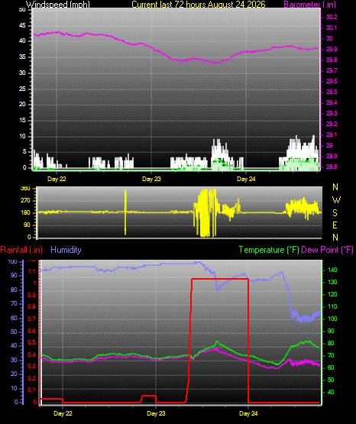Click the Barometer (in) legend label
This screenshot has width=356, height=424.
coord(309,4)
